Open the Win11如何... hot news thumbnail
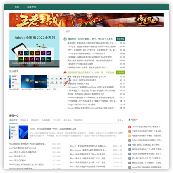This screenshot has height=173, width=173. (15, 81)
